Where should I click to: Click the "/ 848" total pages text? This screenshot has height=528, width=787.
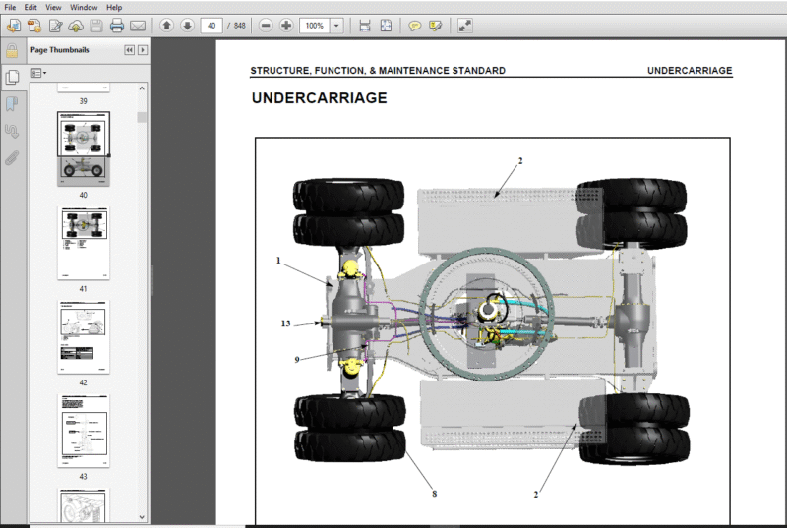pos(236,26)
